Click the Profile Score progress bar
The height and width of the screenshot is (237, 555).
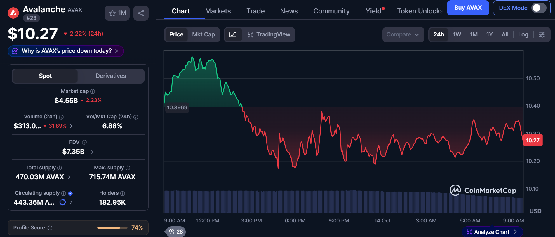coord(112,228)
